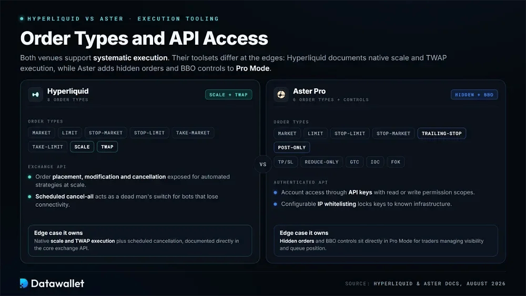Image resolution: width=526 pixels, height=296 pixels.
Task: Select the REDUCE-ONLY chip
Action: pyautogui.click(x=322, y=162)
